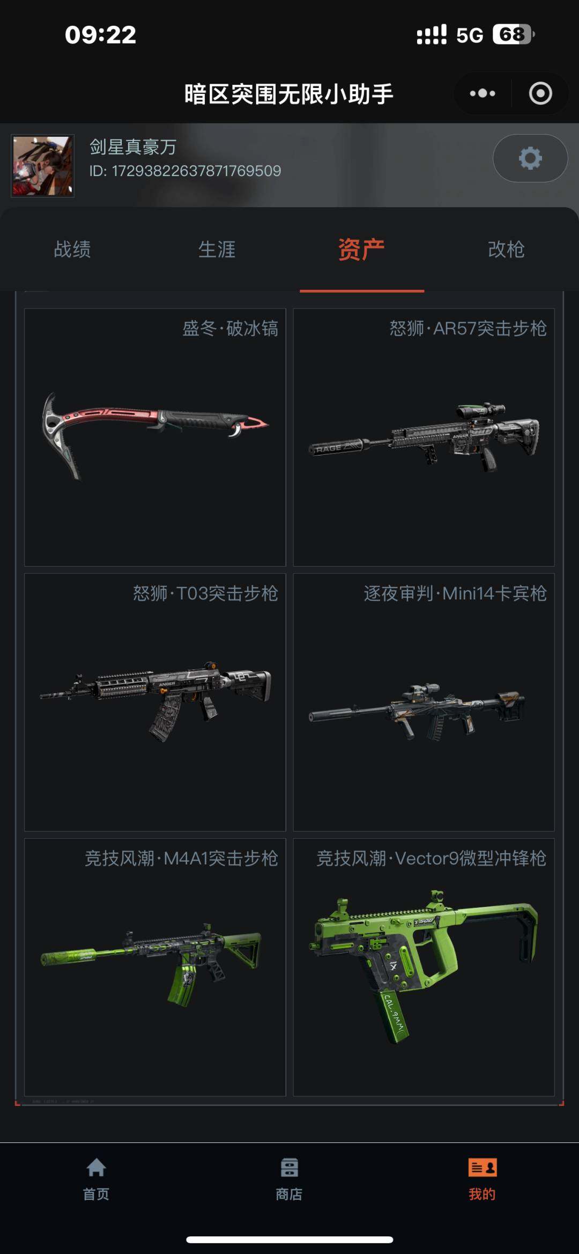Open the settings gear button
This screenshot has height=1254, width=579.
point(530,158)
